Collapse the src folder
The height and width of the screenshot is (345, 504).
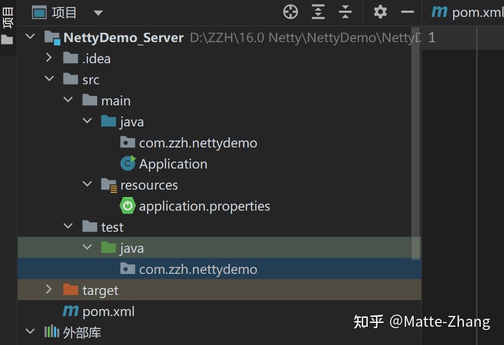49,79
